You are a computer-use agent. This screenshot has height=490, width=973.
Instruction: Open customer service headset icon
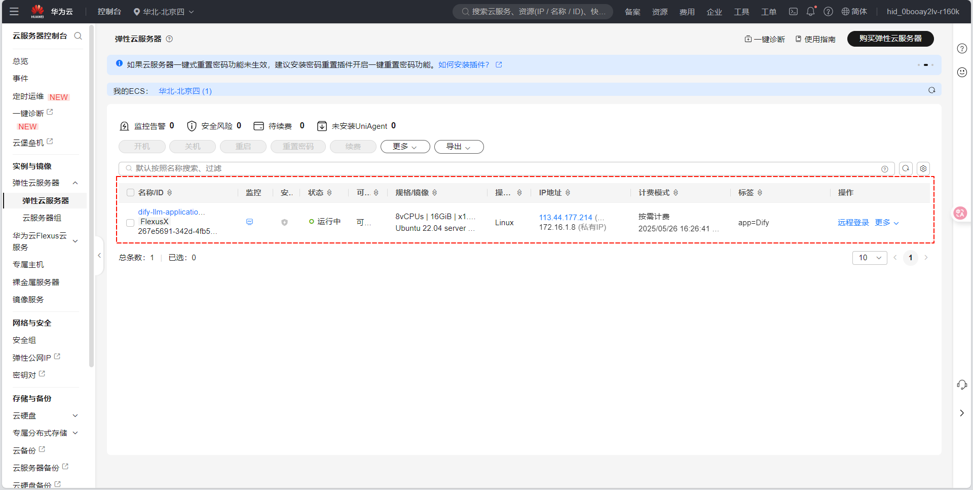tap(962, 384)
